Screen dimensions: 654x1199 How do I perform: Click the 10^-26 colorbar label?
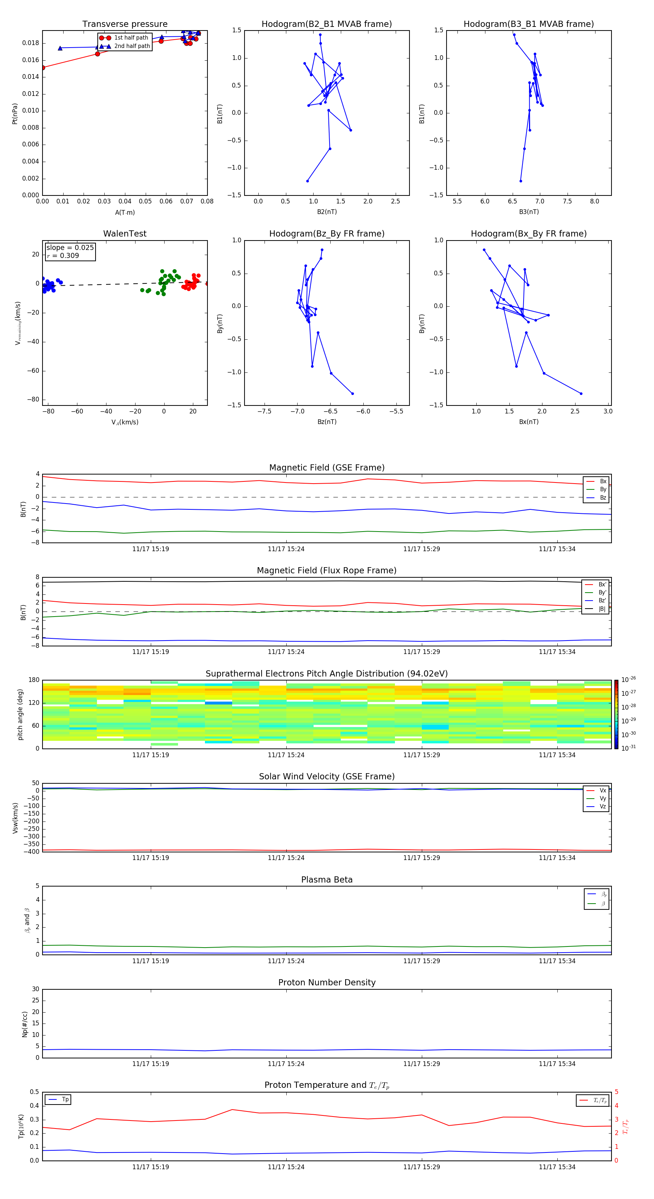point(629,679)
